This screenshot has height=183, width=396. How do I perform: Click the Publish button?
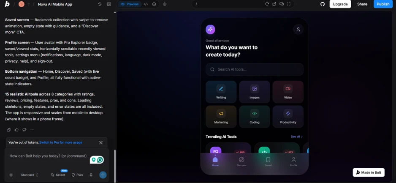pos(383,4)
